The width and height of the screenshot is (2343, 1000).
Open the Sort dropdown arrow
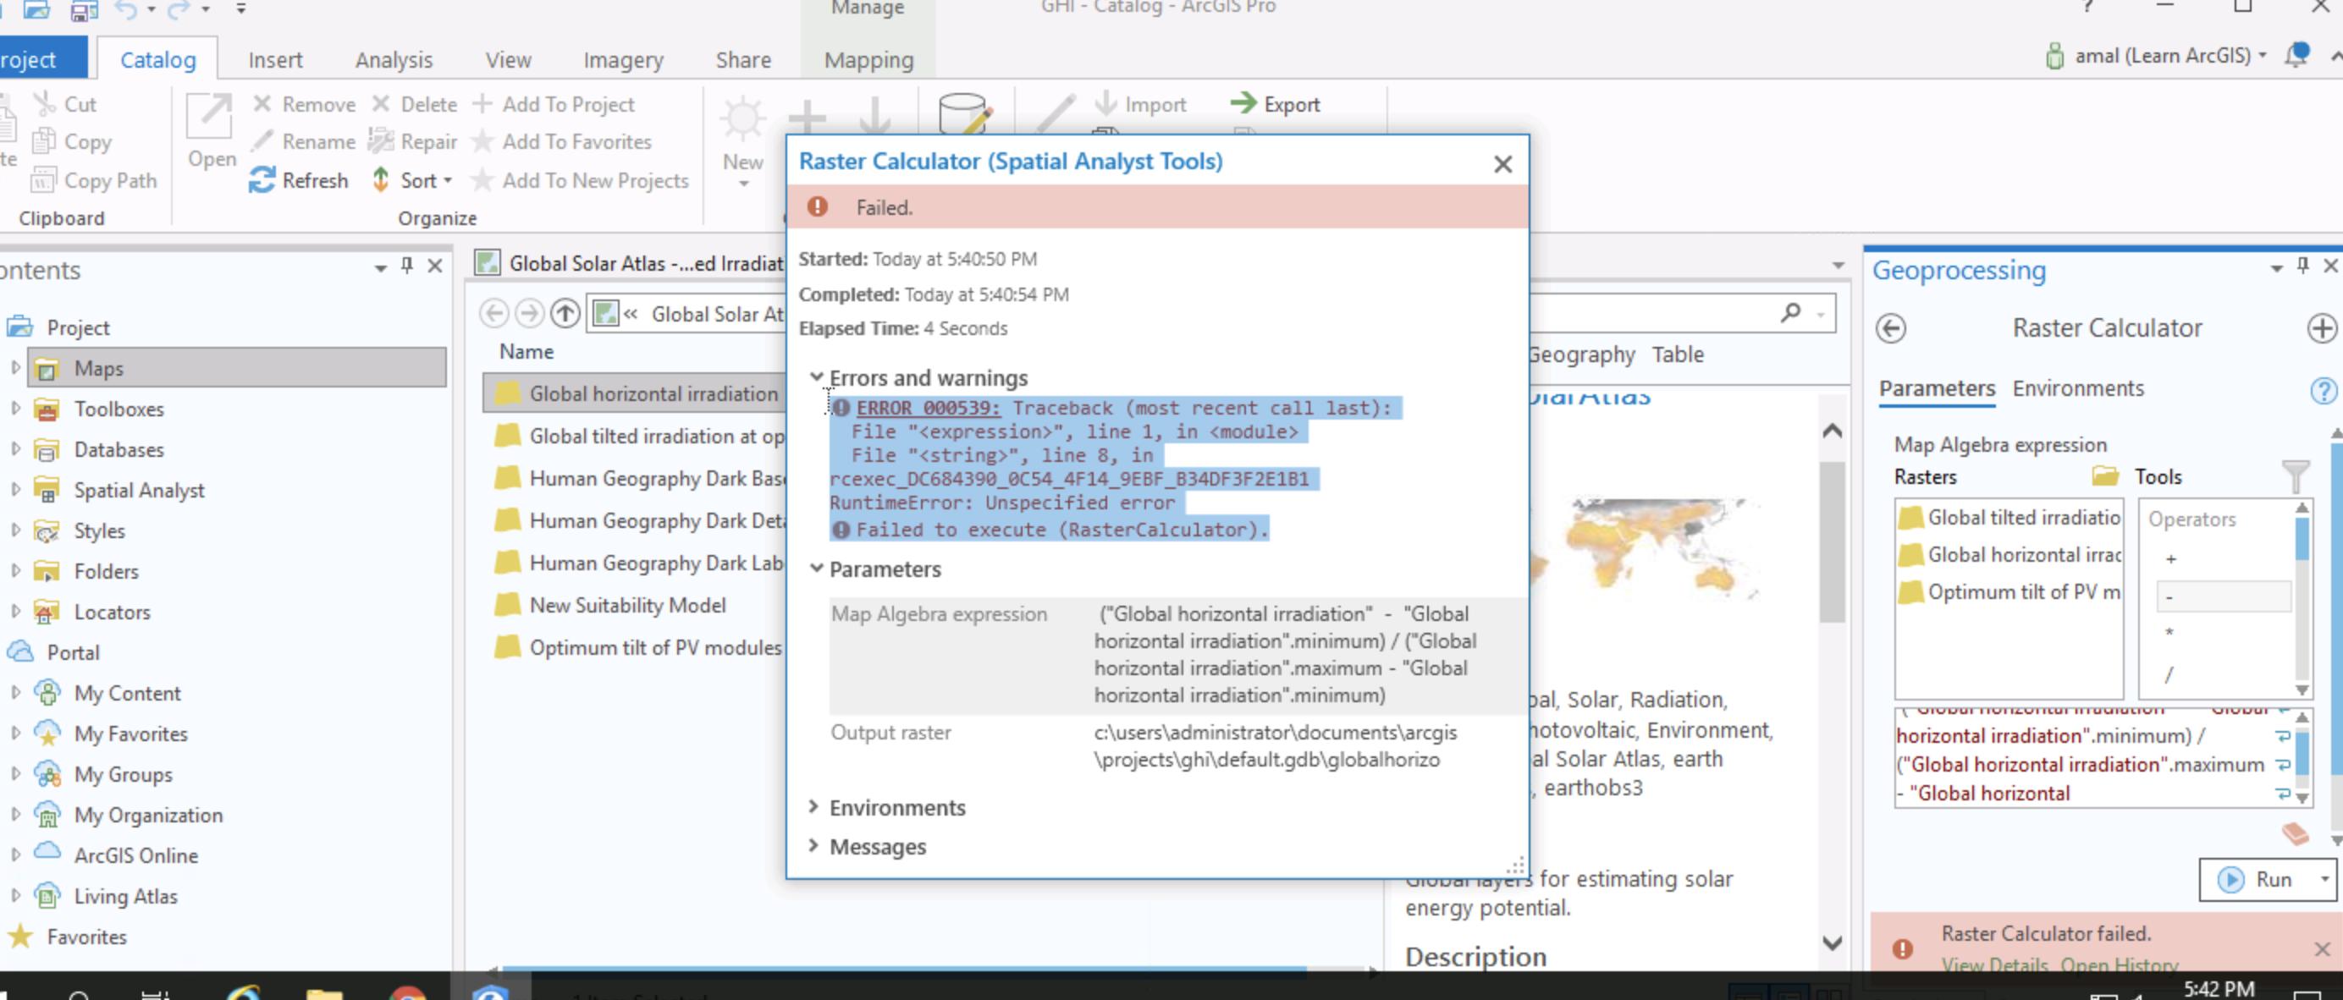click(448, 181)
